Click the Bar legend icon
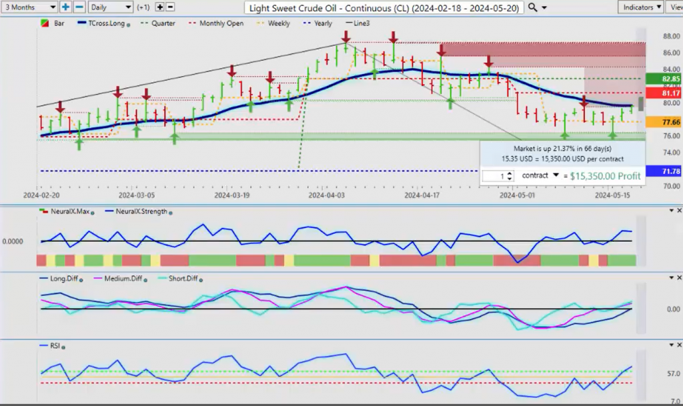The image size is (683, 406). tap(45, 23)
